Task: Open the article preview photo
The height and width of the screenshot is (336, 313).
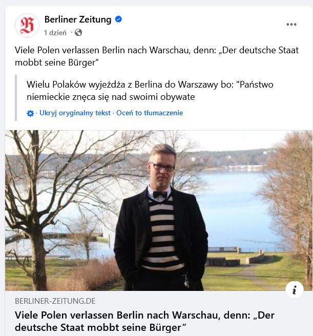Action: [x=159, y=211]
